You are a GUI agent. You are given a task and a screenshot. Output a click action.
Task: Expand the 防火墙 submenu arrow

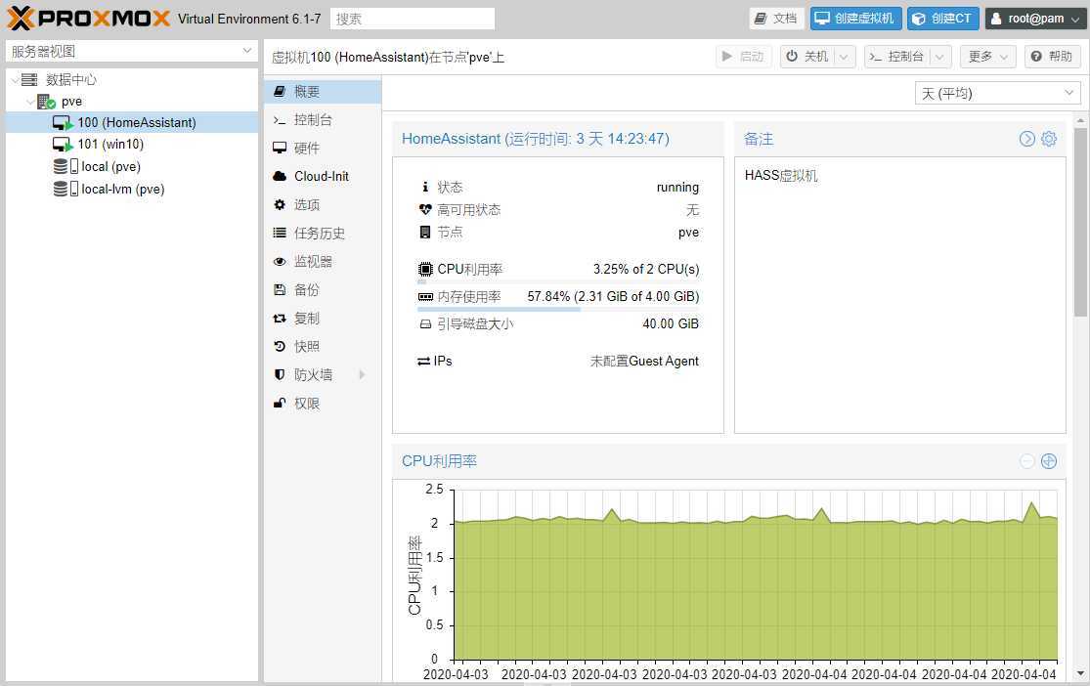(362, 374)
